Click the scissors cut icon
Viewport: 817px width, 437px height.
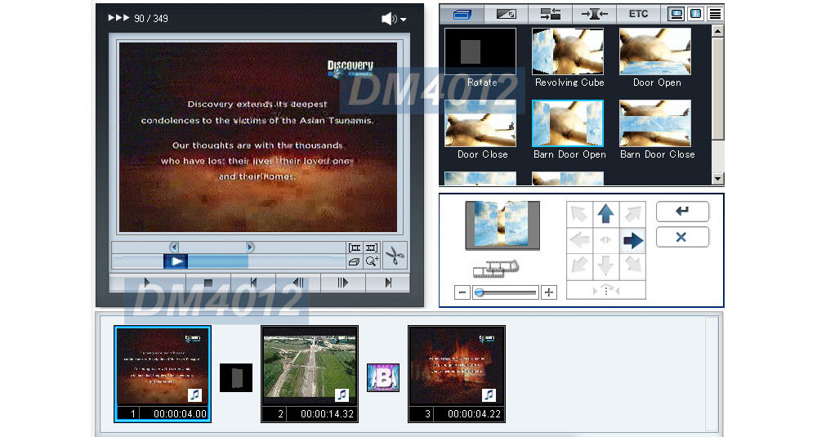click(x=395, y=255)
